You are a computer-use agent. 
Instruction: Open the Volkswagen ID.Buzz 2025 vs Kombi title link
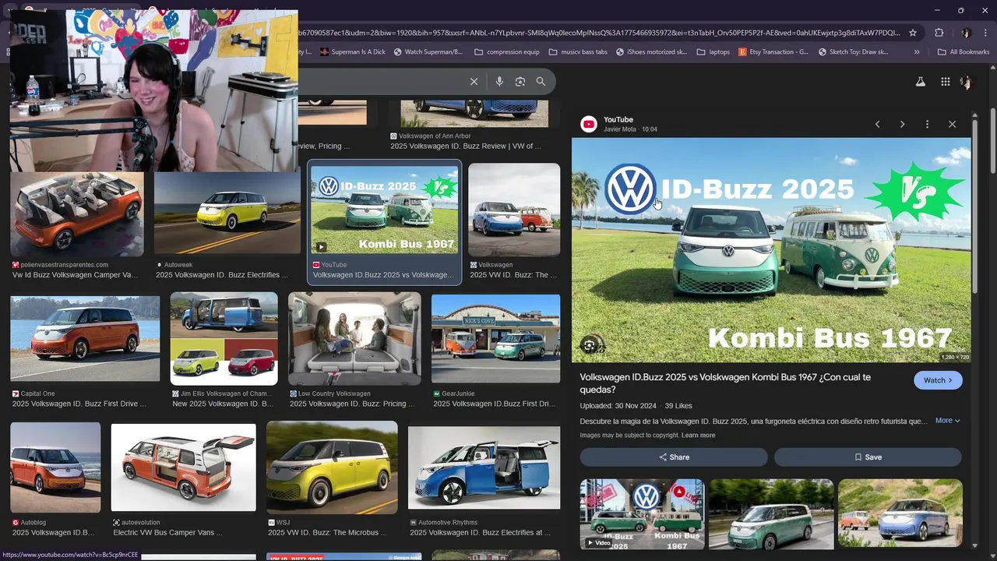(x=725, y=383)
